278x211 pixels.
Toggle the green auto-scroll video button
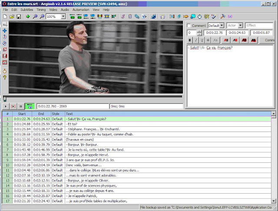click(x=30, y=106)
